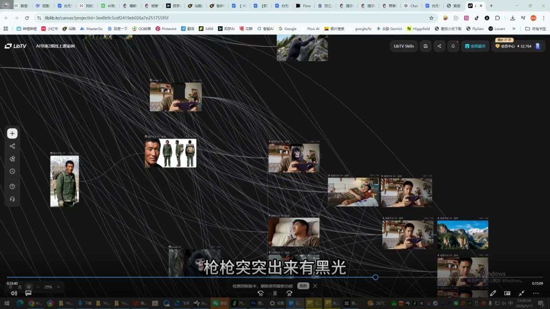Toggle the video subtitles icon
The image size is (550, 309).
[28, 293]
